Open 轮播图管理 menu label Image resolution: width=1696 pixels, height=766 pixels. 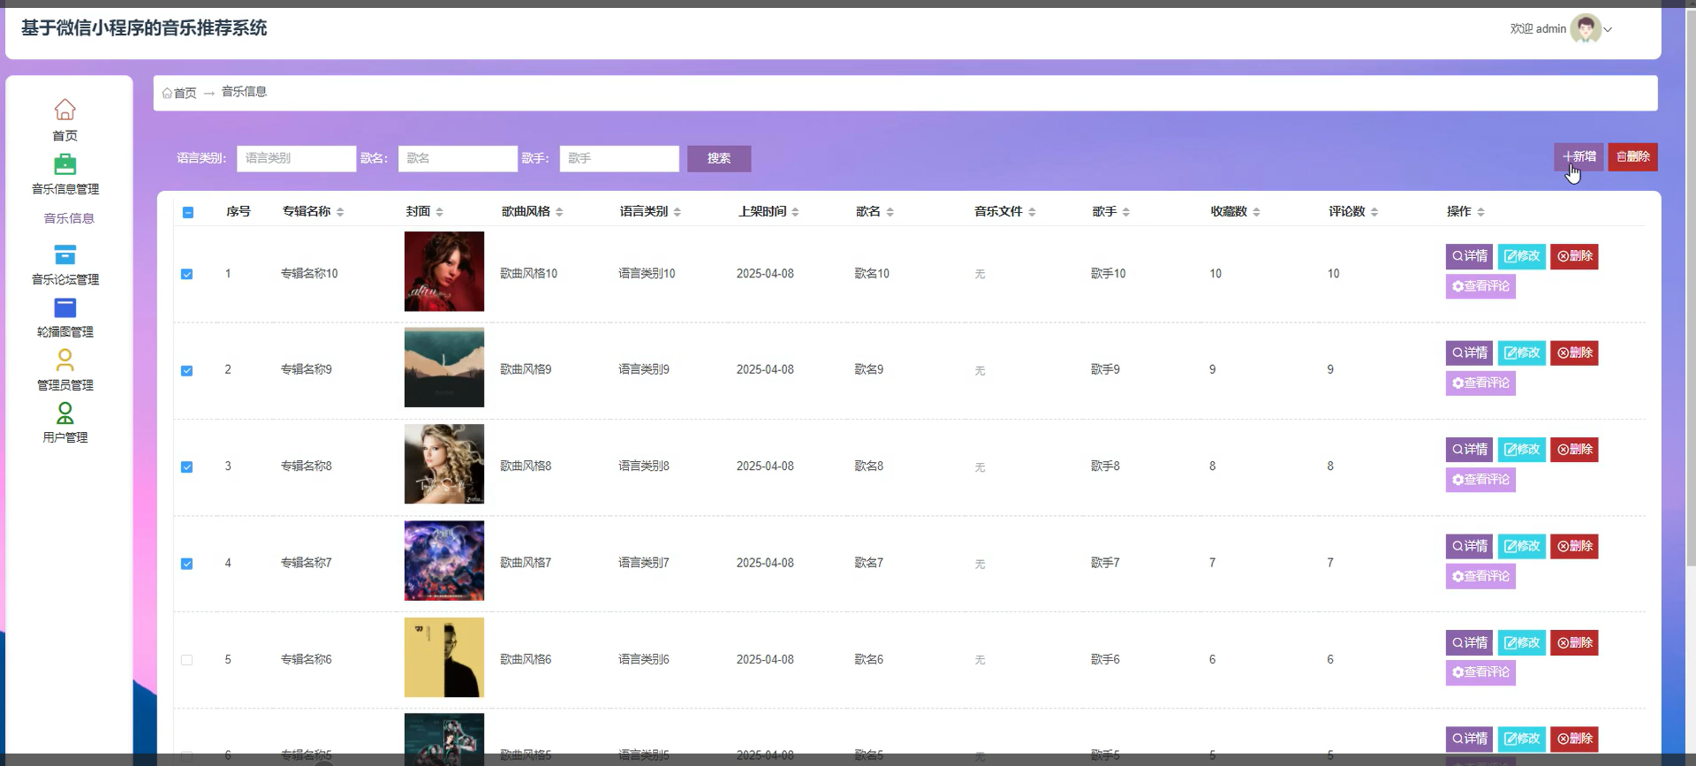click(x=65, y=331)
